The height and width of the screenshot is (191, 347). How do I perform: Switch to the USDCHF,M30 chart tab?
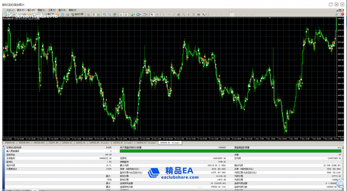pos(24,142)
